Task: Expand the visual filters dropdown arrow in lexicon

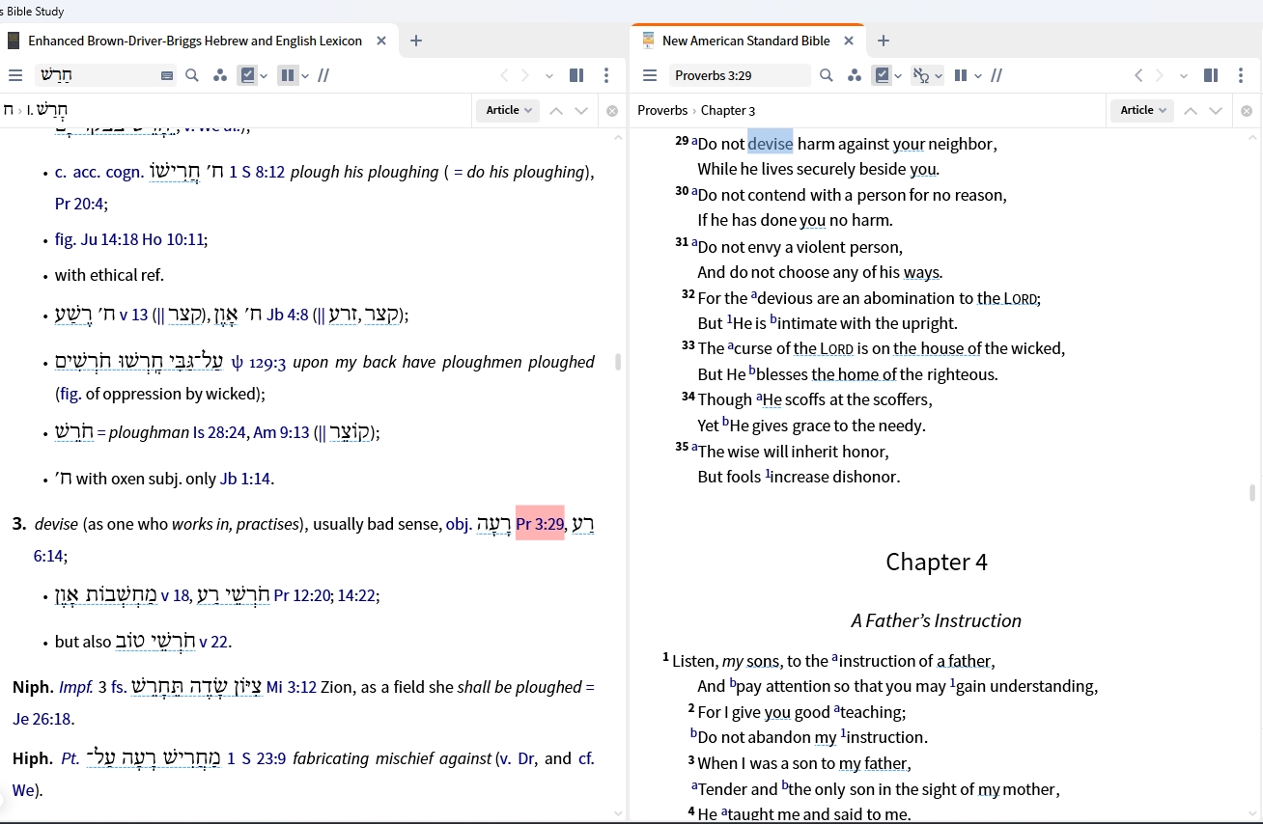Action: 264,76
